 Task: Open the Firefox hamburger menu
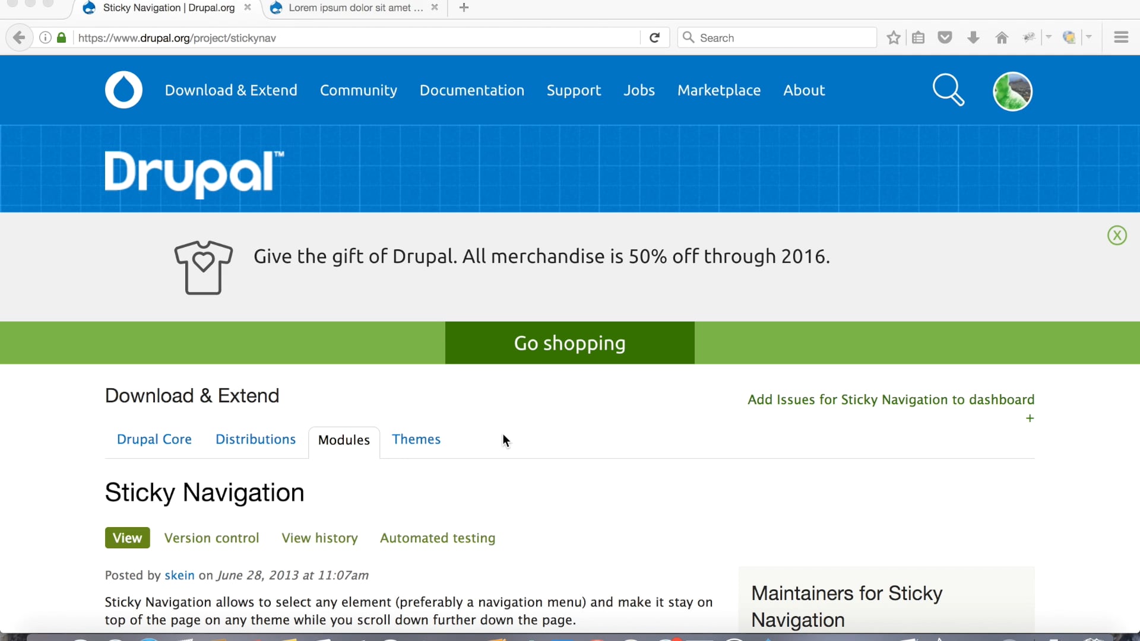click(1121, 37)
